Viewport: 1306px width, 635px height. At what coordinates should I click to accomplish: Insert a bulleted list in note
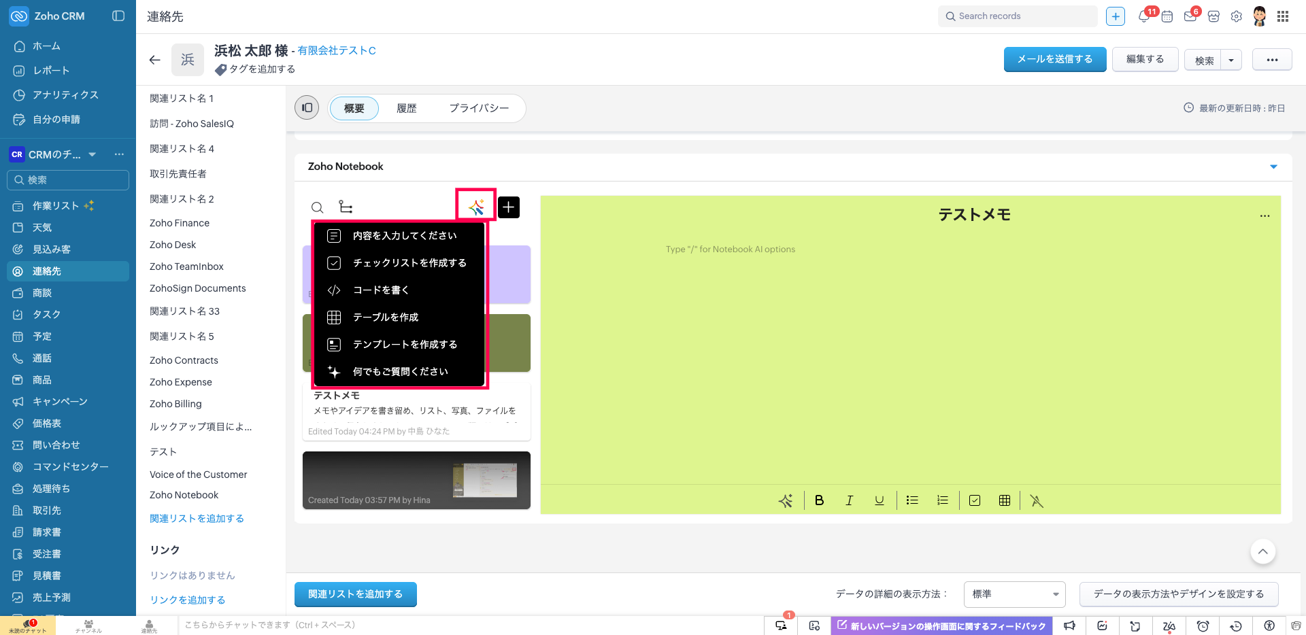pos(912,500)
